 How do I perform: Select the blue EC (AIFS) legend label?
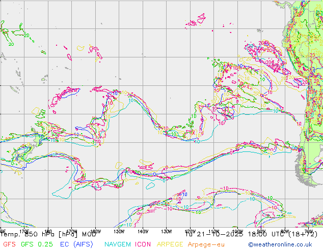tap(76, 244)
